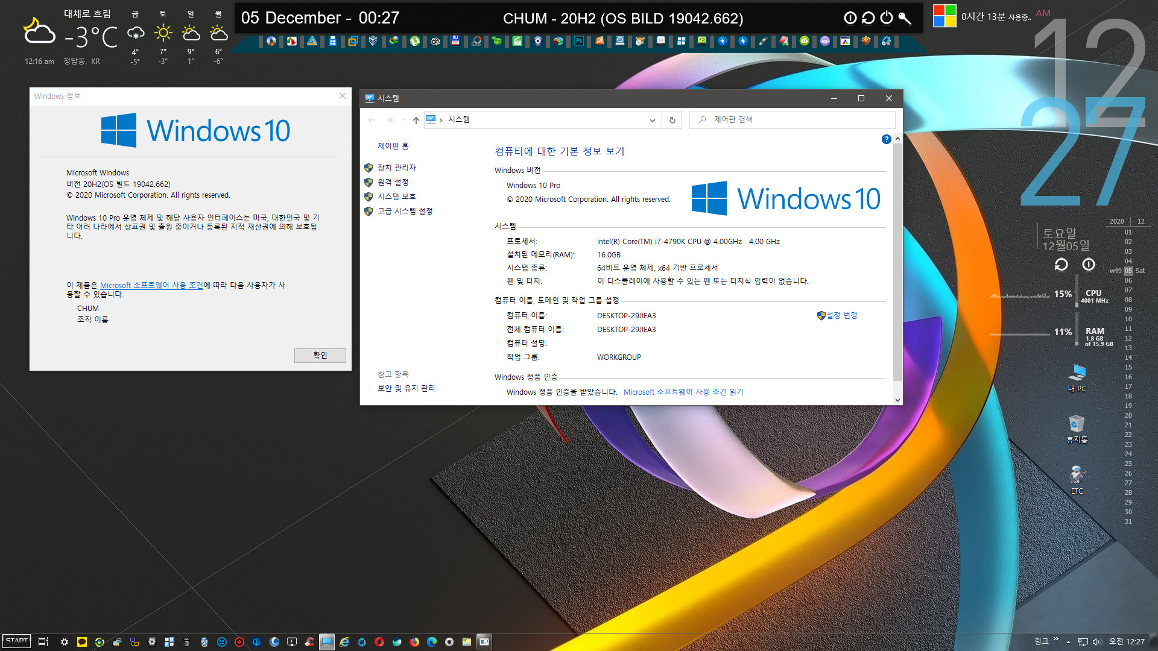This screenshot has height=651, width=1158.
Task: Click the power icon in the top bar
Action: 887,18
